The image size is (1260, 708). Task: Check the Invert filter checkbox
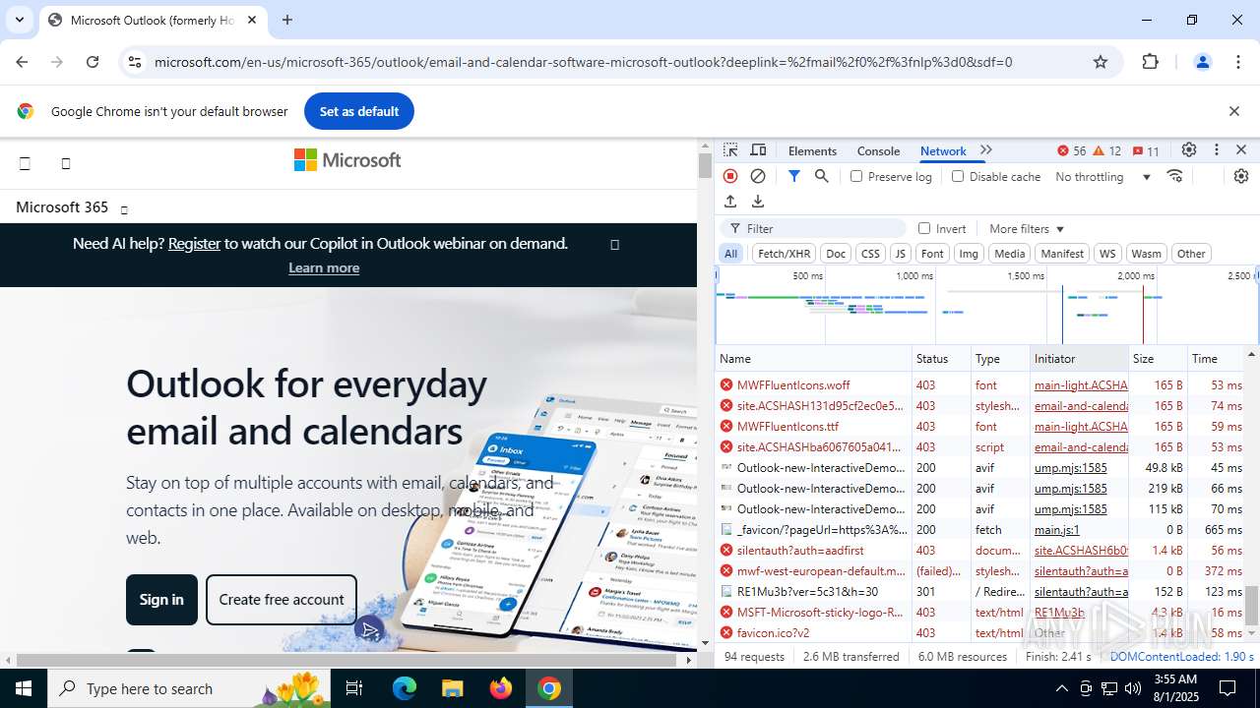[x=924, y=228]
